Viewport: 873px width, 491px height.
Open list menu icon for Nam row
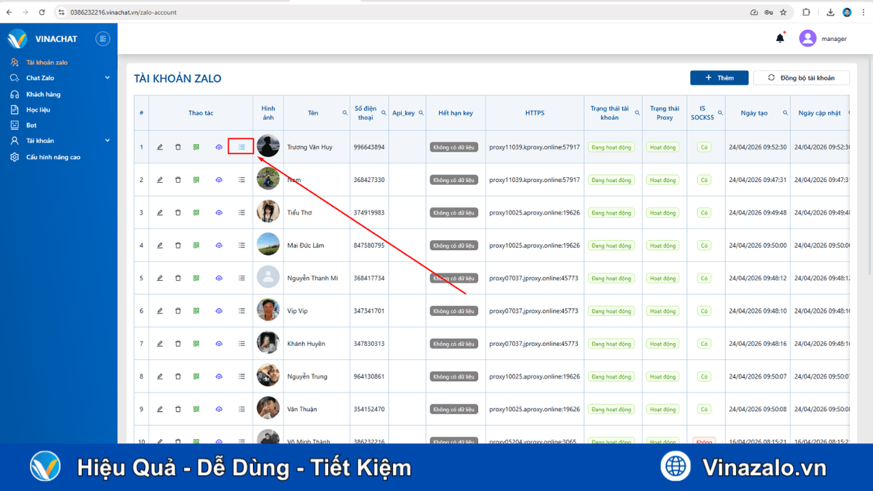(x=241, y=180)
